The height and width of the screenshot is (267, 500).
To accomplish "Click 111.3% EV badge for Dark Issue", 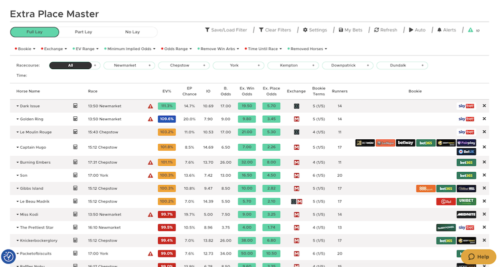I will [167, 106].
